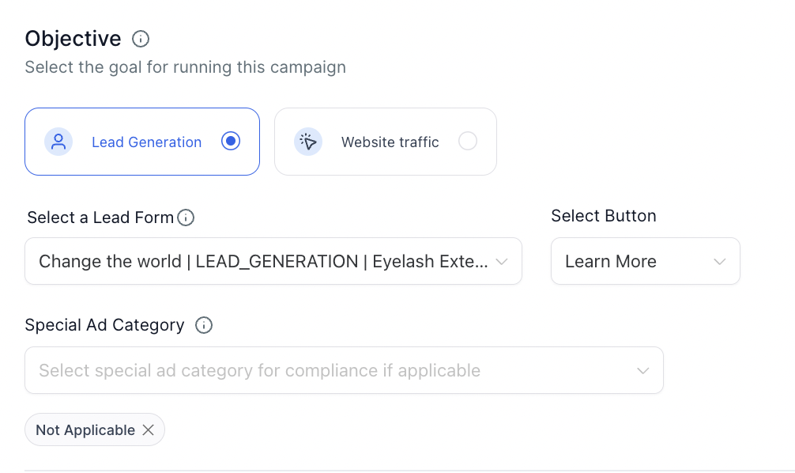Remove the Not Applicable tag with X icon
The height and width of the screenshot is (473, 795).
(149, 430)
